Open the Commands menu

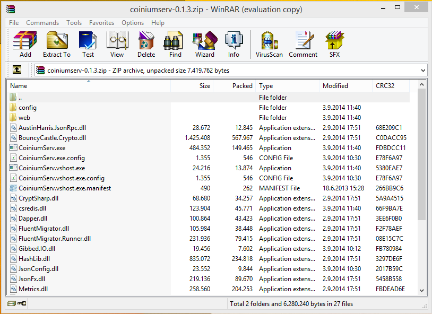[42, 23]
